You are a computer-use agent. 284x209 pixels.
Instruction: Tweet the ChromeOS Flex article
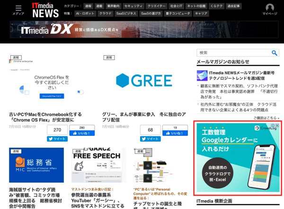click(x=57, y=139)
